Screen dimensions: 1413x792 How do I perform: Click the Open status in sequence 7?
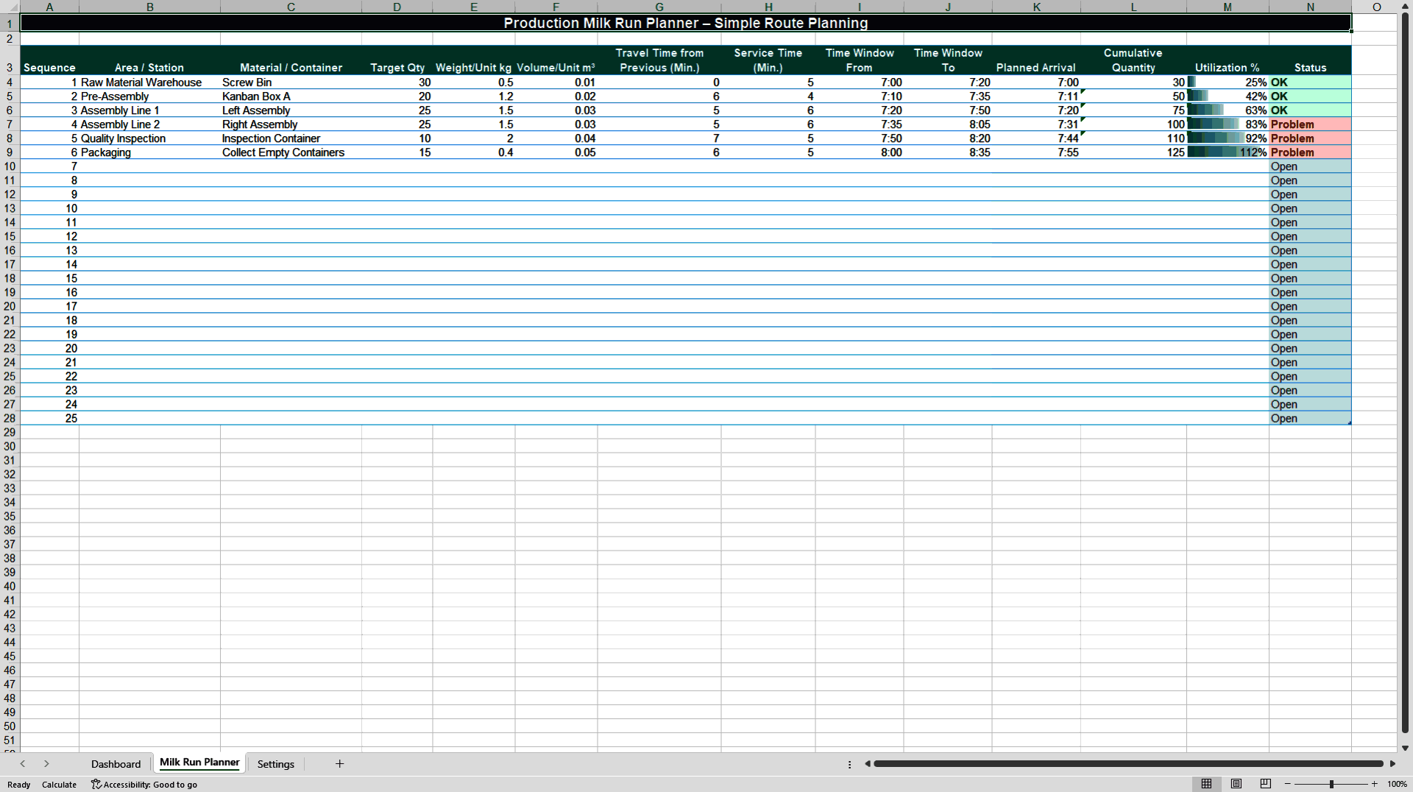click(x=1310, y=166)
